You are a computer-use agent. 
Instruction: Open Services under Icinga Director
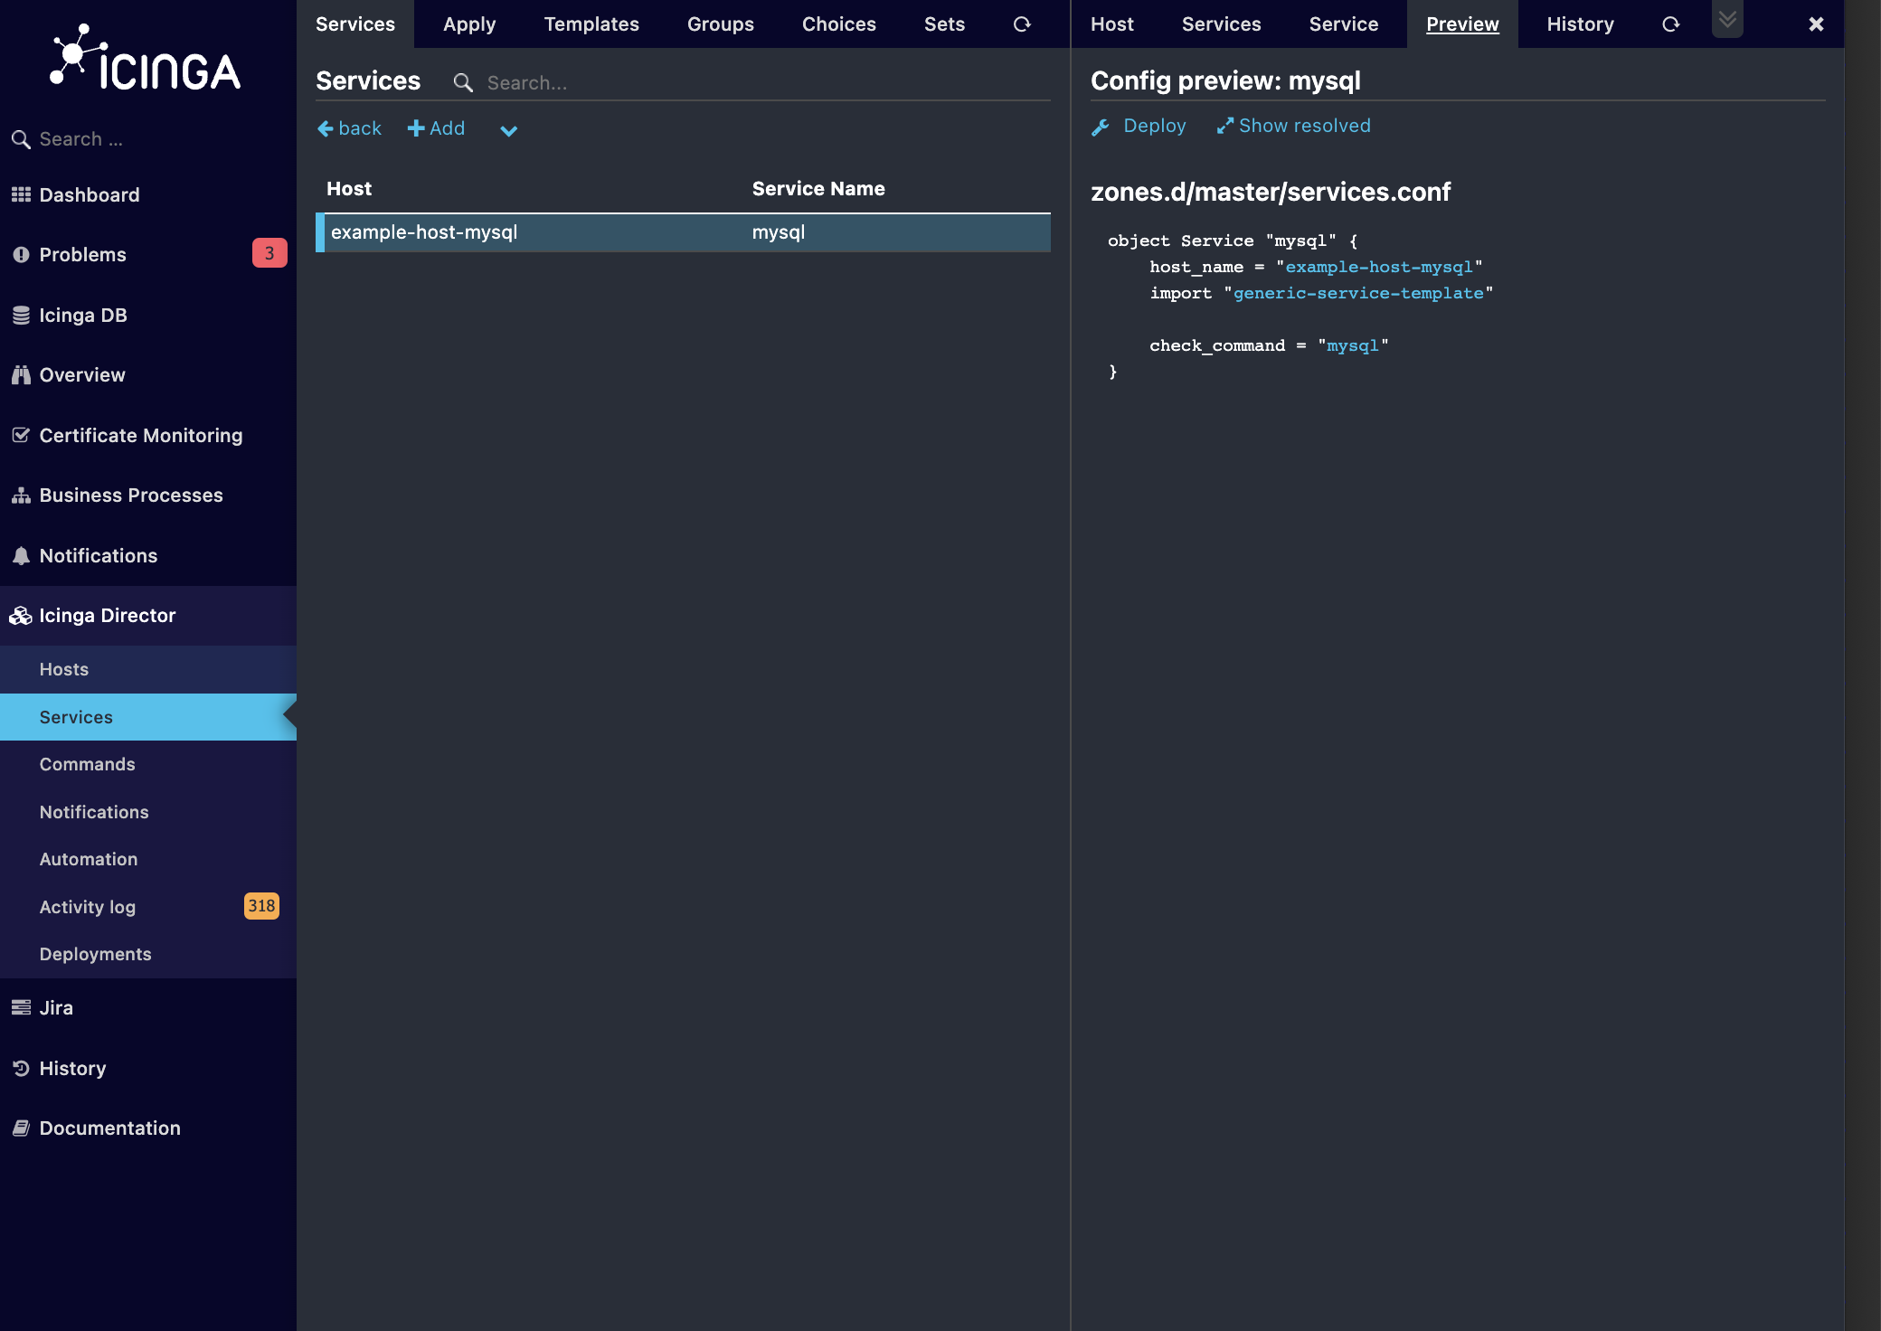point(148,717)
